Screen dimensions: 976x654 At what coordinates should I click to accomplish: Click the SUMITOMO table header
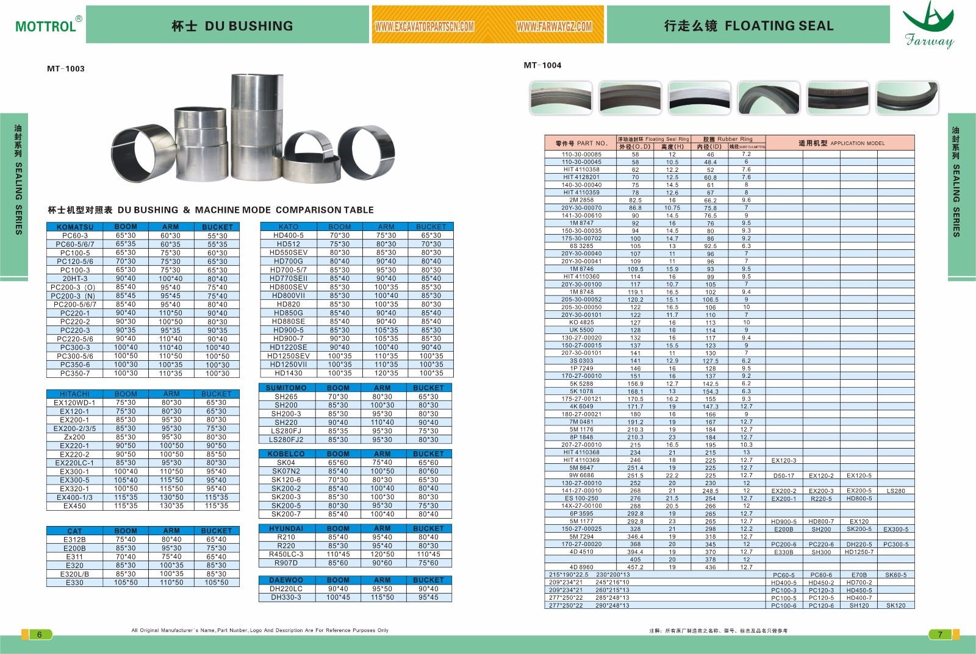pos(286,388)
